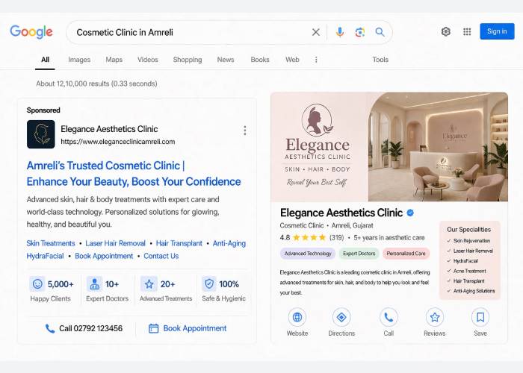Click the Google logo
Screen dimensions: 523x373
point(31,32)
